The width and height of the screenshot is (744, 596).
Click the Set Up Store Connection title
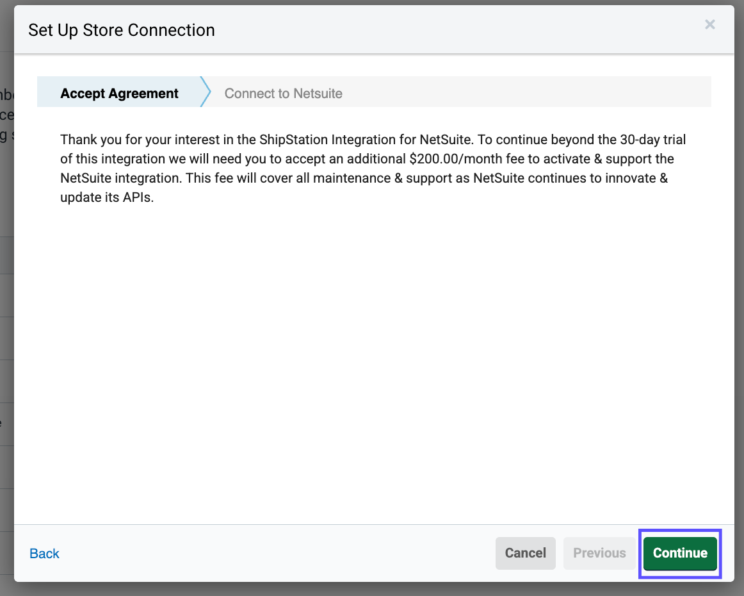[x=121, y=30]
